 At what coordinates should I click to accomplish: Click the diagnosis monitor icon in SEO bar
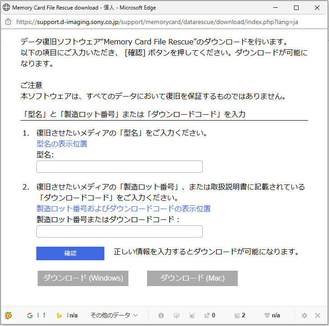point(177,316)
